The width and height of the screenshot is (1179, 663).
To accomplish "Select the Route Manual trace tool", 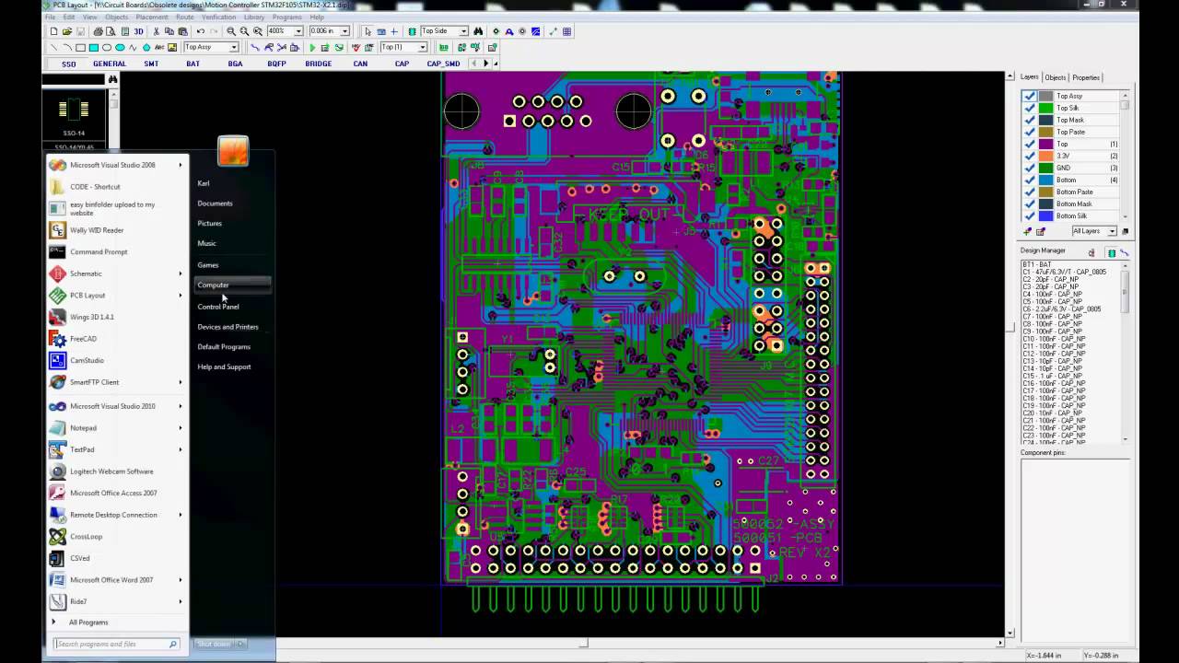I will [255, 47].
